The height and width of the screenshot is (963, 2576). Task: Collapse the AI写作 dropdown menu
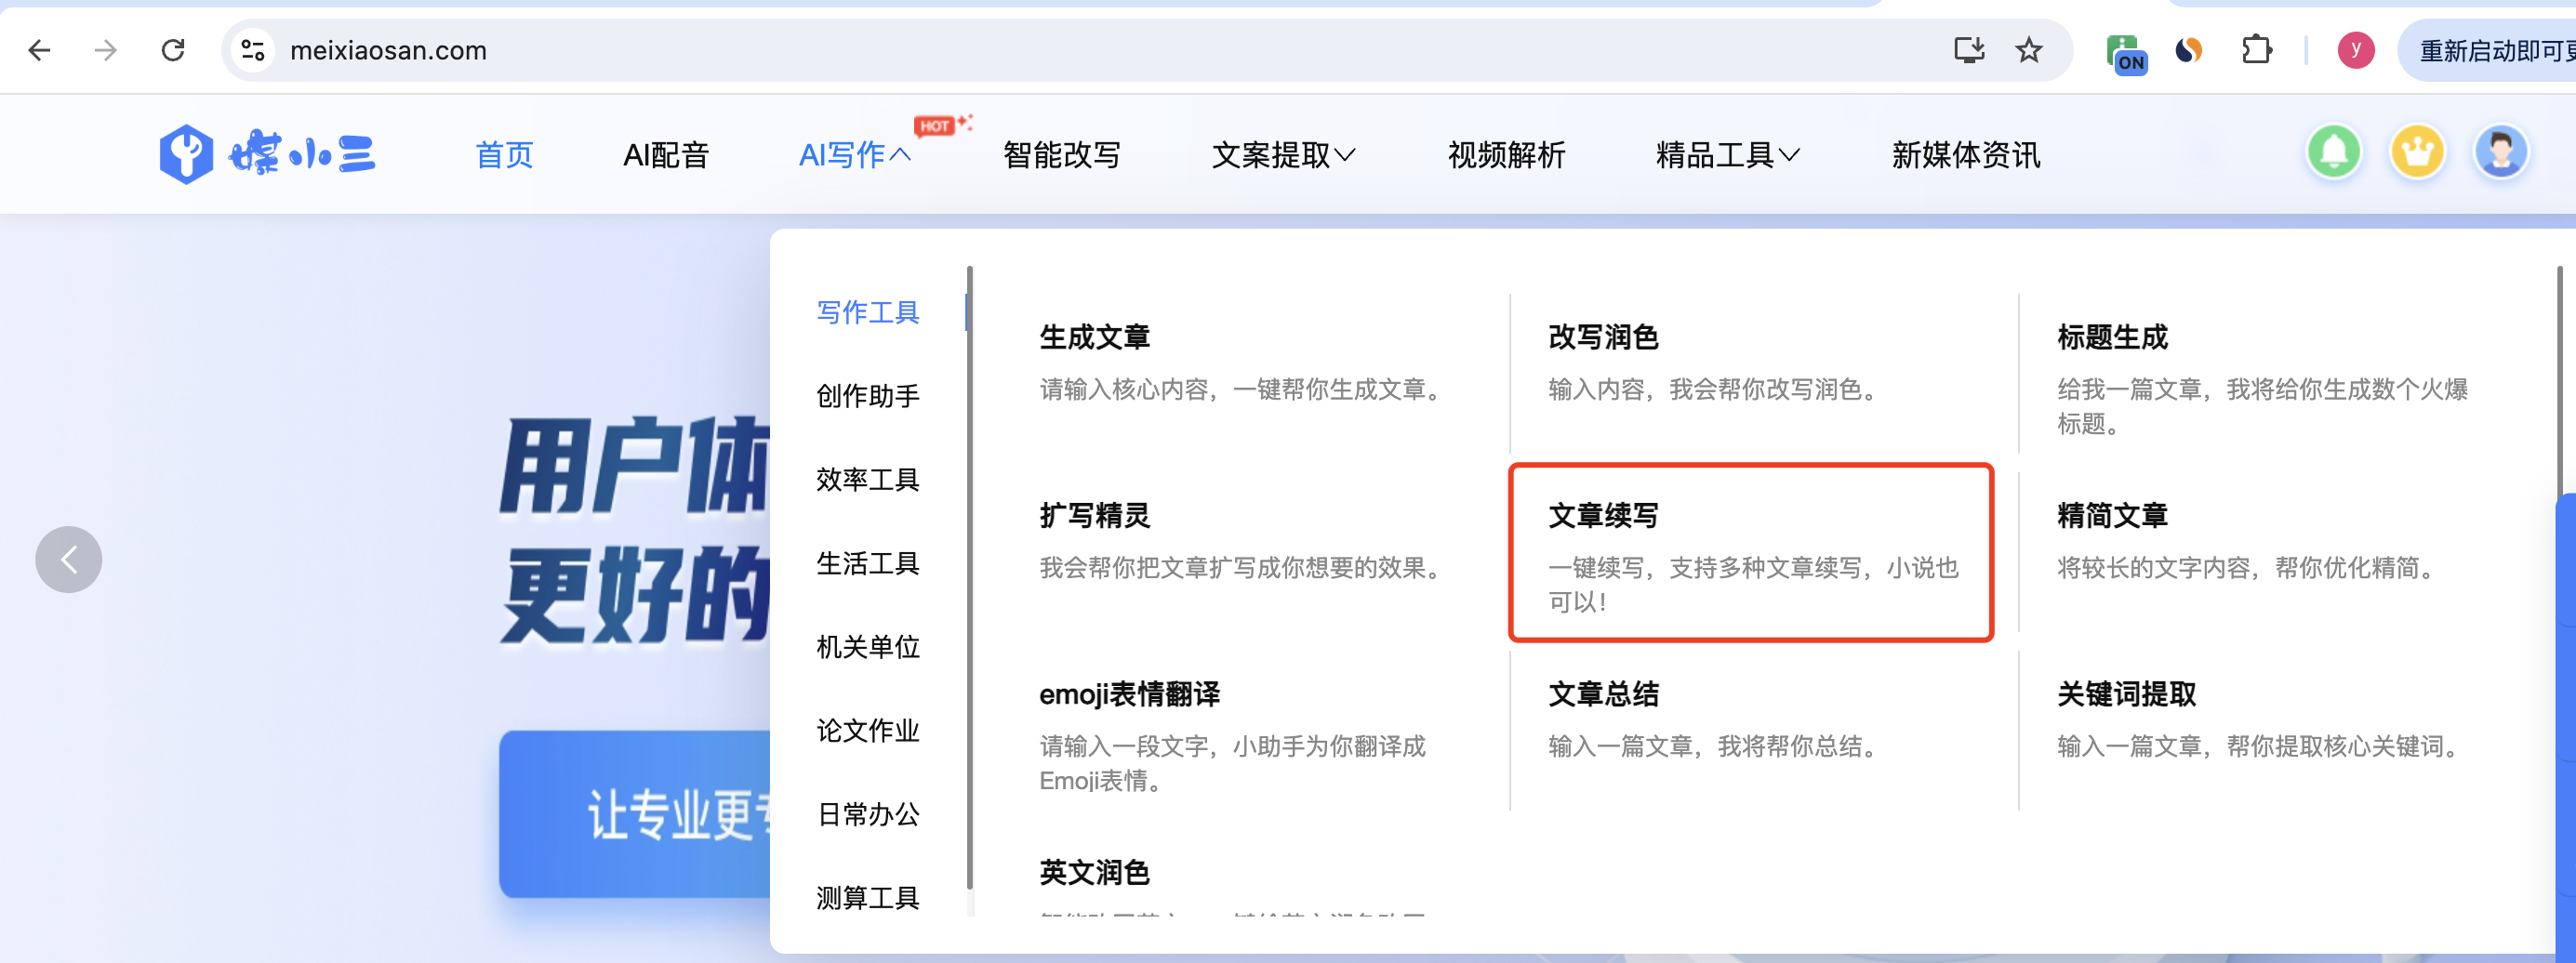[x=854, y=155]
